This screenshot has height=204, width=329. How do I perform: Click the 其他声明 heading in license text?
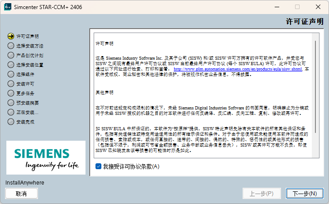(105, 92)
